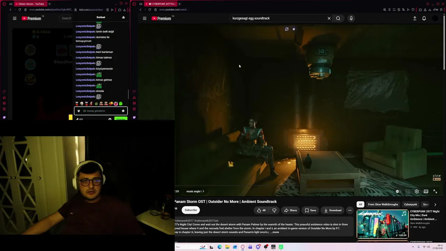Open the YouTube upload/create button
Image resolution: width=446 pixels, height=251 pixels.
click(415, 18)
